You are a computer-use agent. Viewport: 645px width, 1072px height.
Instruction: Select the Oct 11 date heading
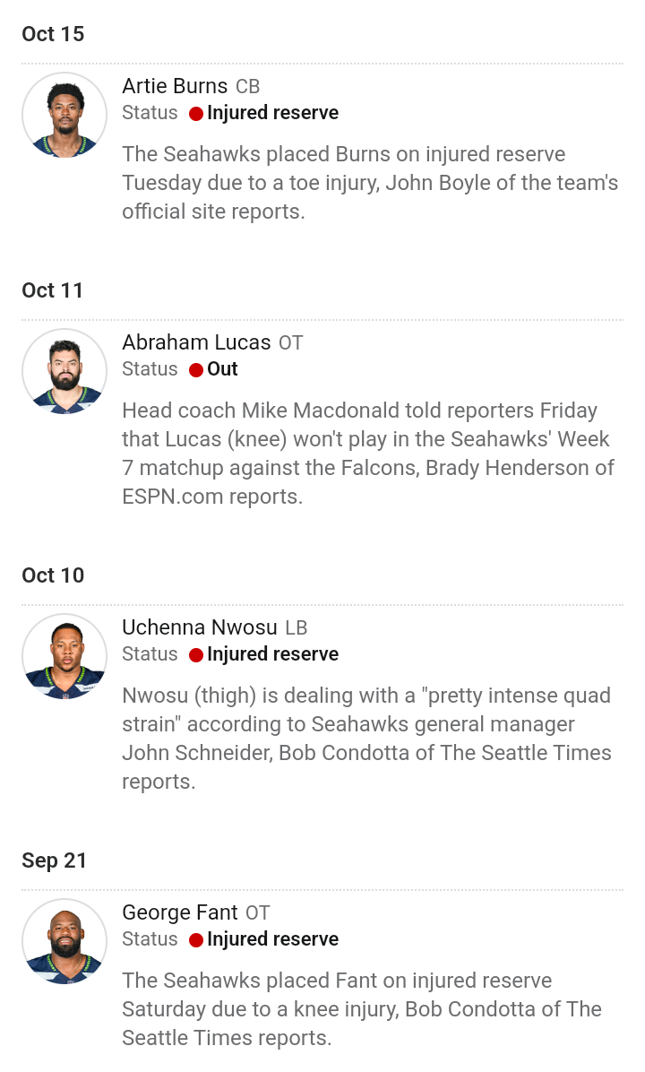pos(53,290)
